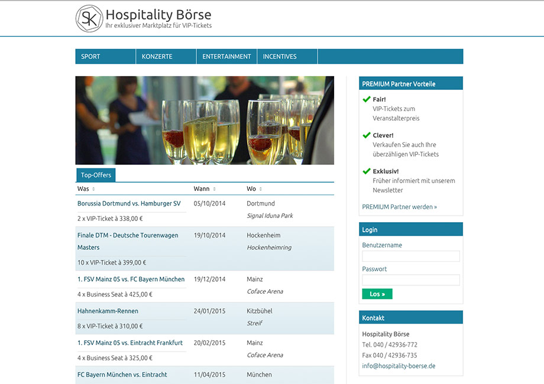Sort table by Wann column header
The height and width of the screenshot is (384, 544).
[202, 189]
